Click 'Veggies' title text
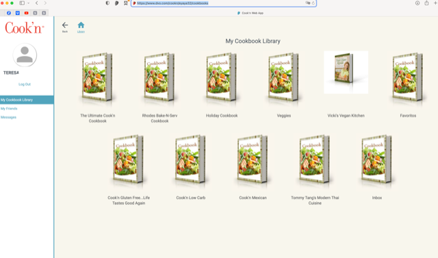 tap(284, 116)
